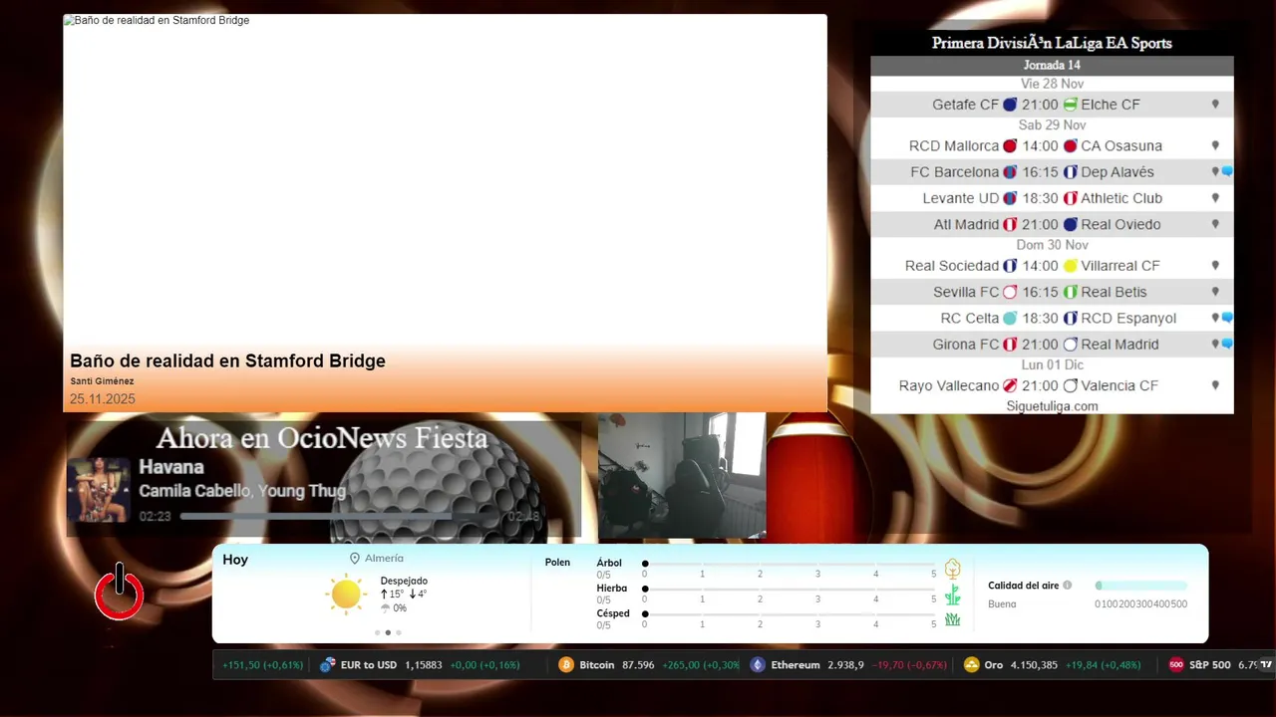
Task: Open location pin for Girona FC match
Action: pos(1215,344)
